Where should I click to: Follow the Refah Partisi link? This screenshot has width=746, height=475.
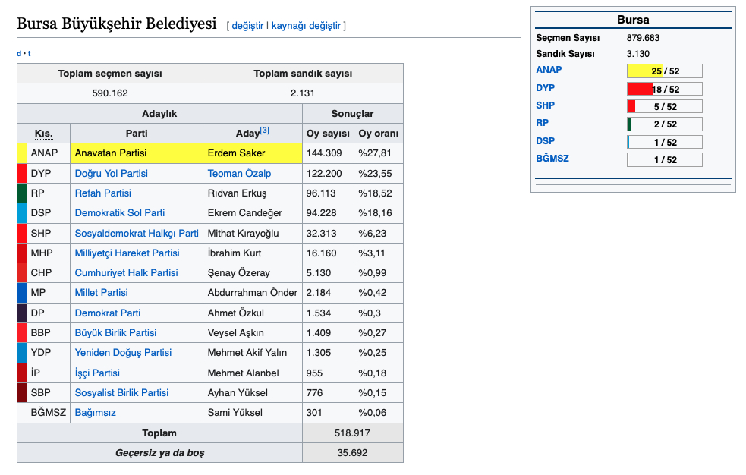coord(102,193)
